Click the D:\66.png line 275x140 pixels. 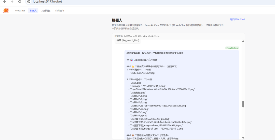point(135,83)
